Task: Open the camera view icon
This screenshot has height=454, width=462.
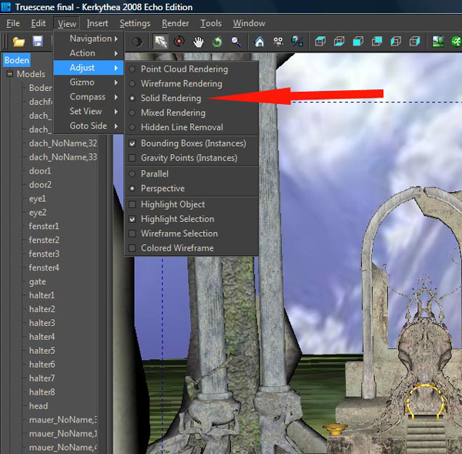Action: click(279, 42)
